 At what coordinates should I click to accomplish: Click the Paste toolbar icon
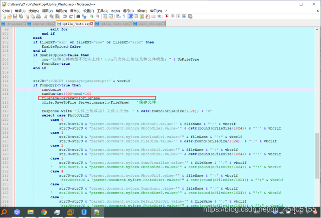(58, 17)
